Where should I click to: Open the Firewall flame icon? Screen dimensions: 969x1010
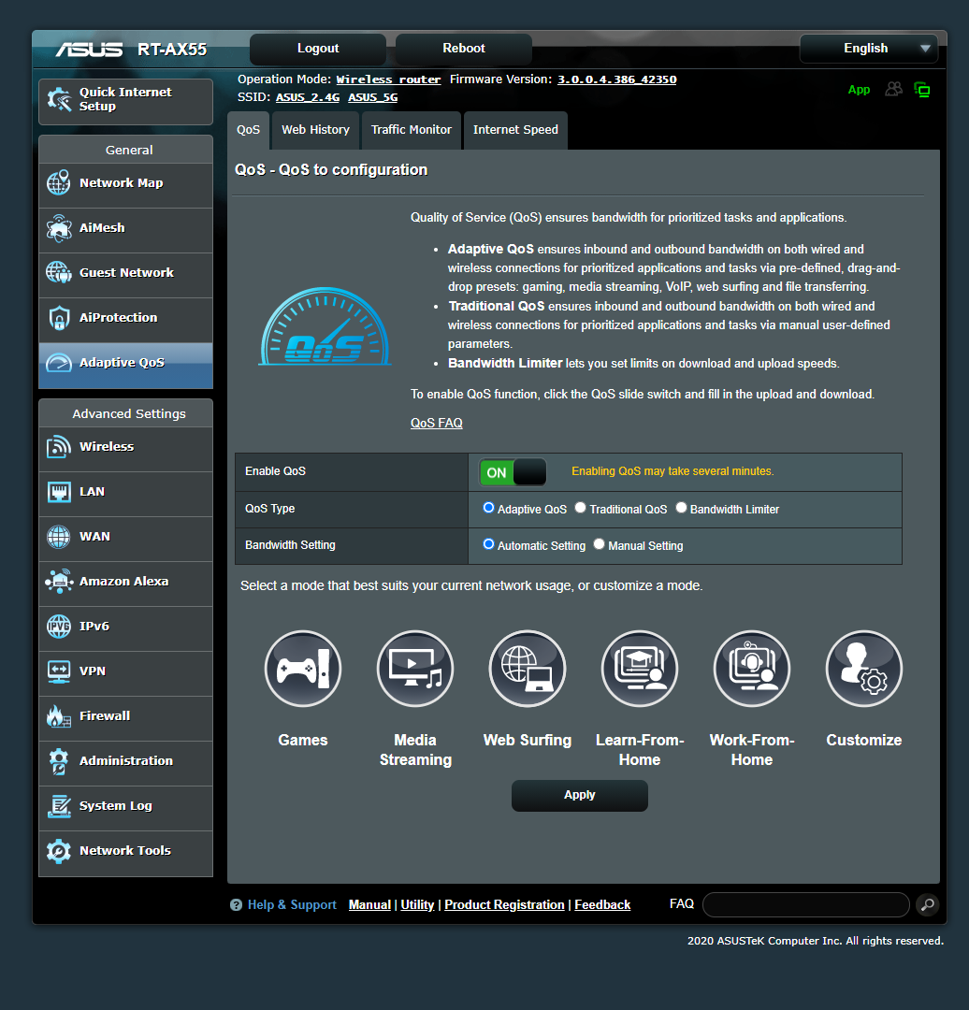tap(59, 716)
